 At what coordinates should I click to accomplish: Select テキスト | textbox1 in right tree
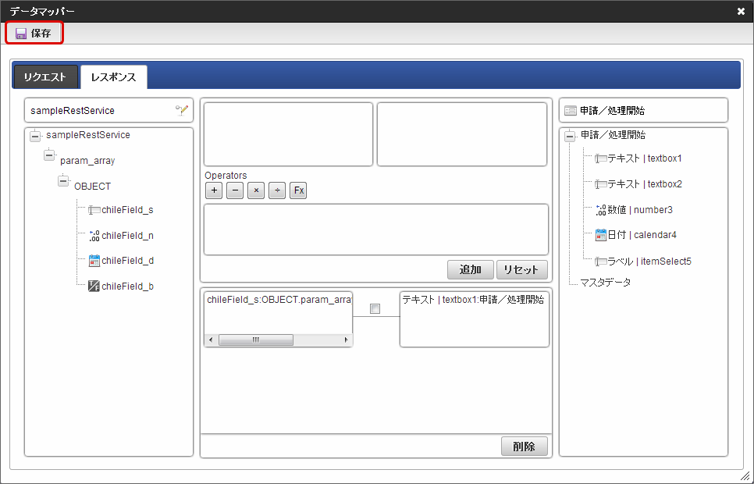(x=645, y=158)
